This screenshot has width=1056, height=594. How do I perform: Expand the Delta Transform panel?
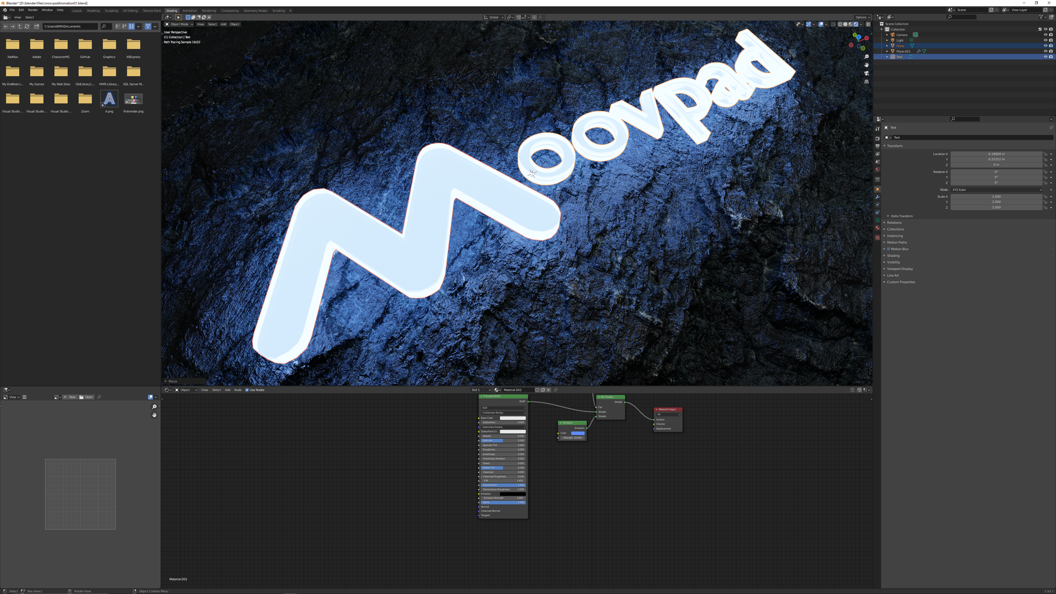pos(901,216)
